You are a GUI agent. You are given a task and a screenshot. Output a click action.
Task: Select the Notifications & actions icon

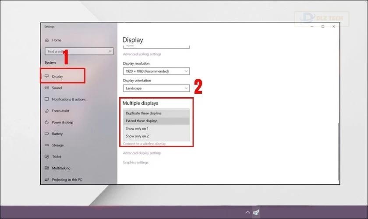(46, 99)
